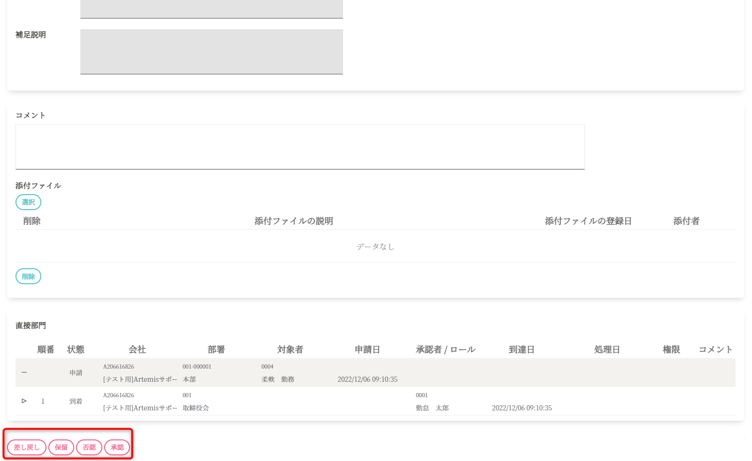Viewport: 752px width, 461px height.
Task: Click the 順番 column header
Action: click(x=46, y=349)
